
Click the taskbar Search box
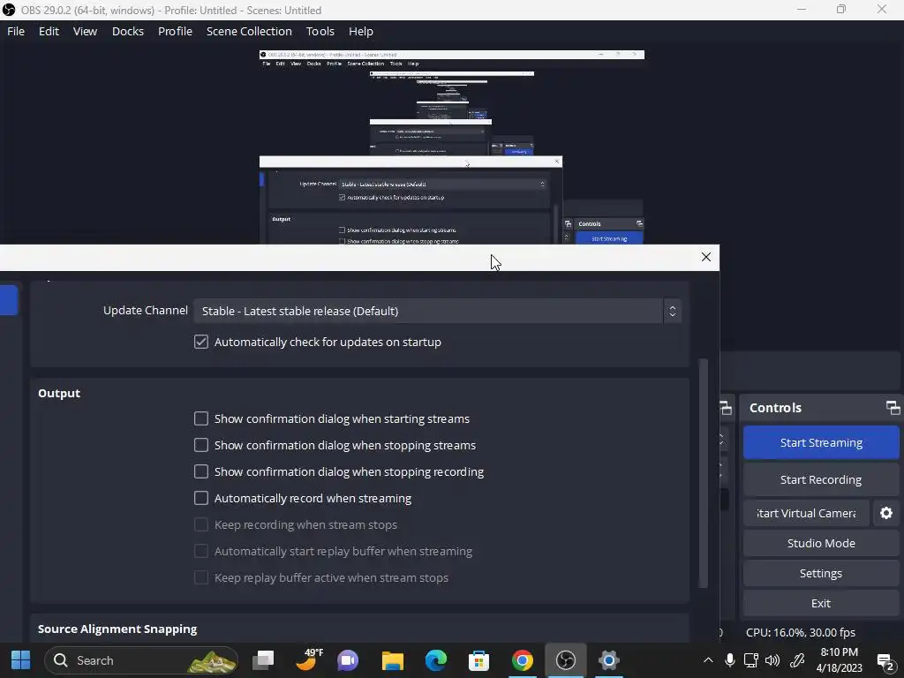click(x=141, y=660)
